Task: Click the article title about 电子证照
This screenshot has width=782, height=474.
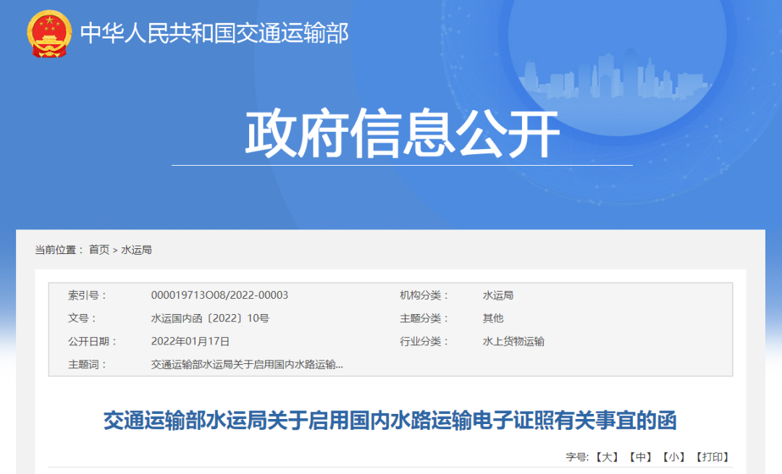Action: coord(390,420)
